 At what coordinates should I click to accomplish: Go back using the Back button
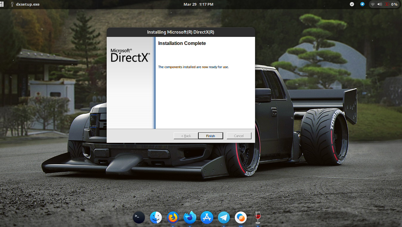coord(186,136)
